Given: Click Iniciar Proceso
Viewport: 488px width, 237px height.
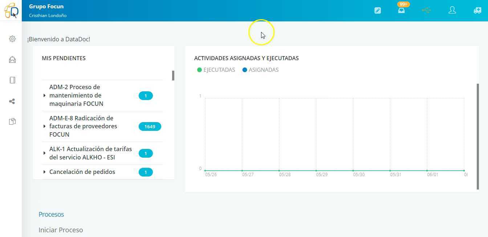Looking at the screenshot, I should (61, 230).
